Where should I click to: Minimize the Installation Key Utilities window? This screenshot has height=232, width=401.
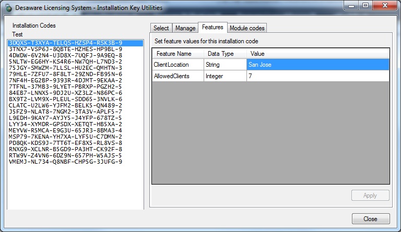click(x=352, y=6)
